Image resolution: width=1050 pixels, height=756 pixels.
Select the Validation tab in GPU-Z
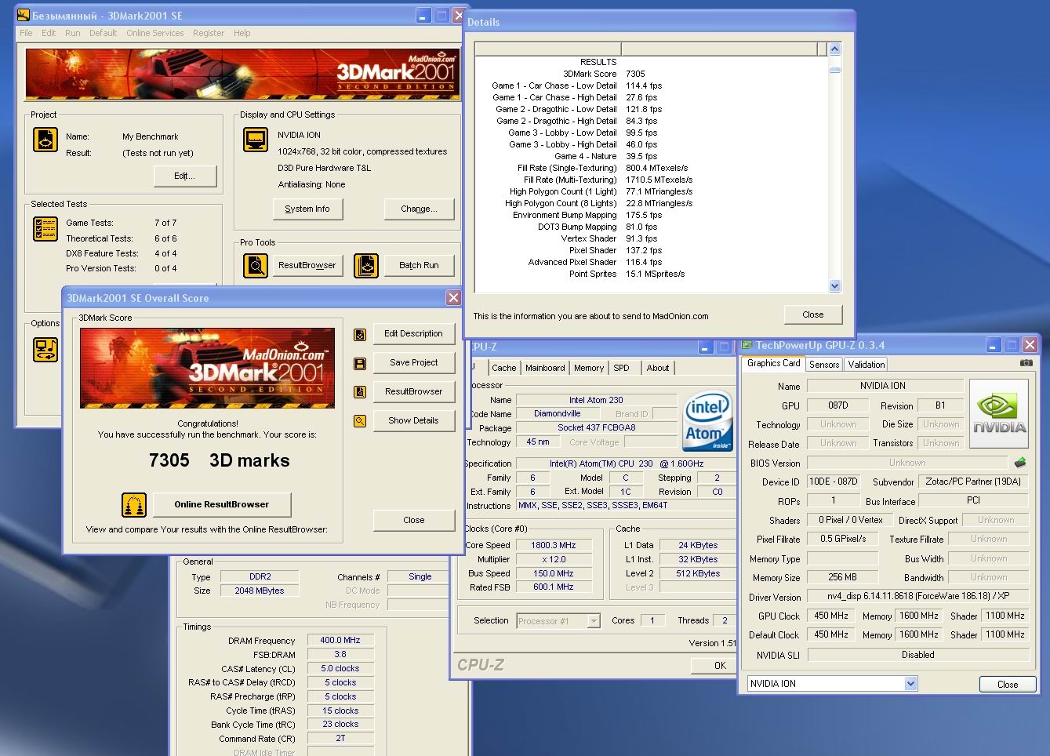(x=866, y=365)
